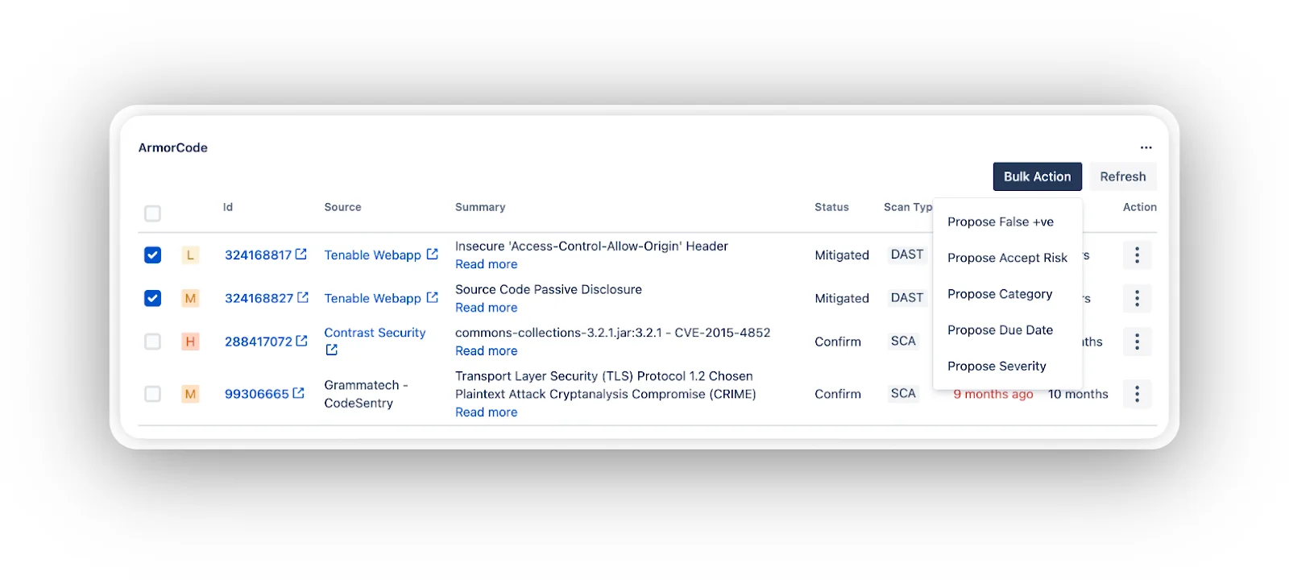Click the Refresh button
This screenshot has height=580, width=1289.
click(1122, 176)
